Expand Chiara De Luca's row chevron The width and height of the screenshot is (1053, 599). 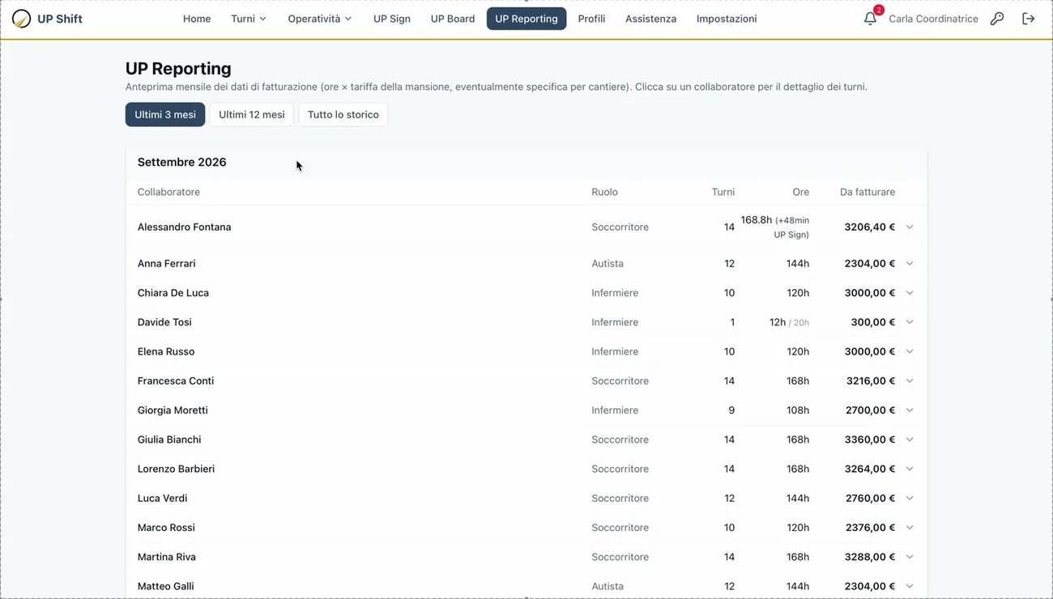pyautogui.click(x=910, y=293)
